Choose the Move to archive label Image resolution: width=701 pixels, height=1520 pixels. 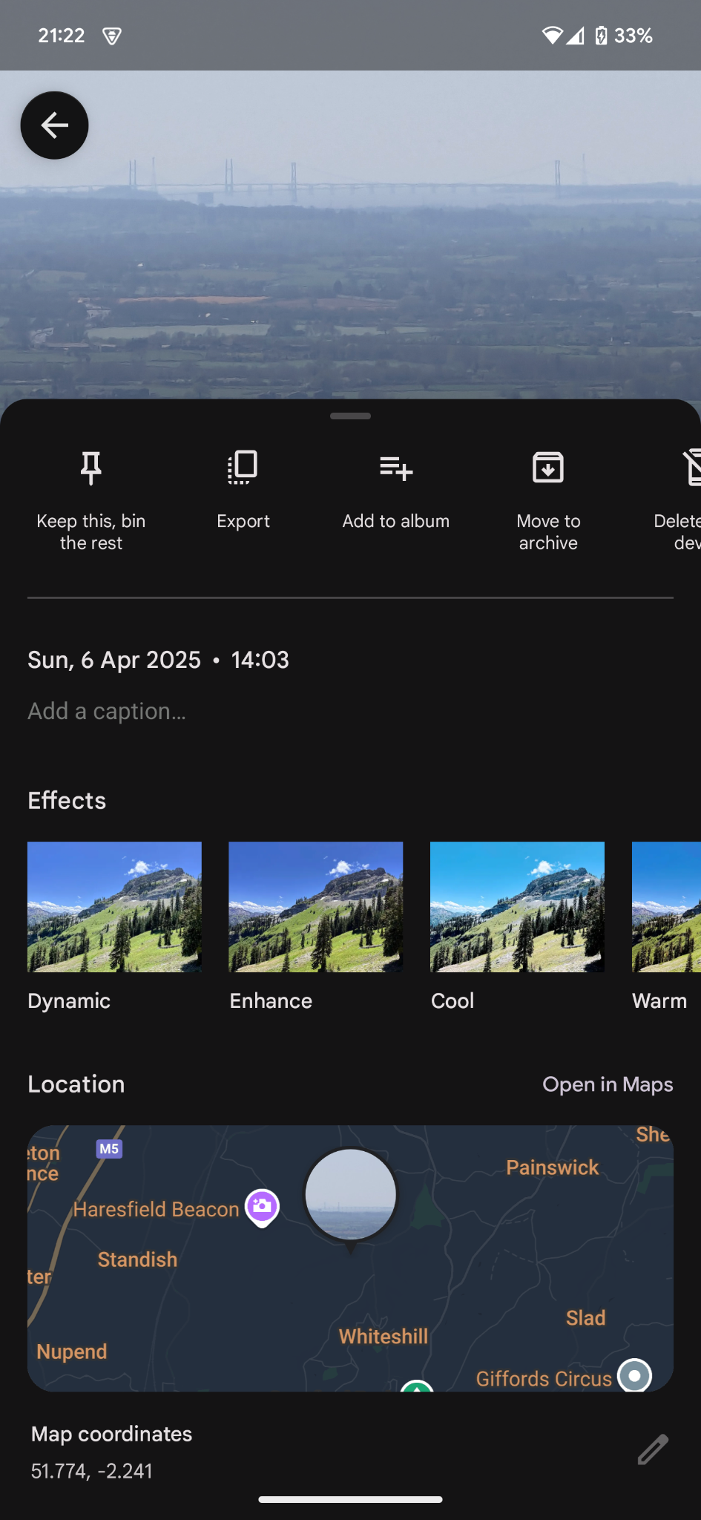tap(548, 532)
